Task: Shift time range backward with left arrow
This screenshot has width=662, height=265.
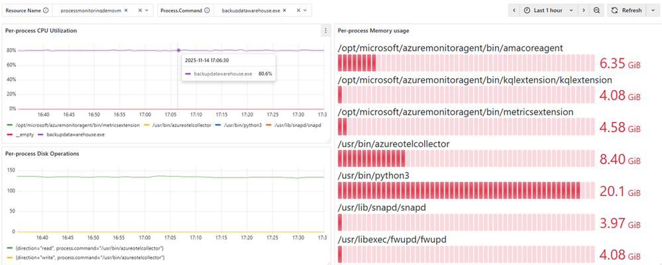Action: [514, 10]
